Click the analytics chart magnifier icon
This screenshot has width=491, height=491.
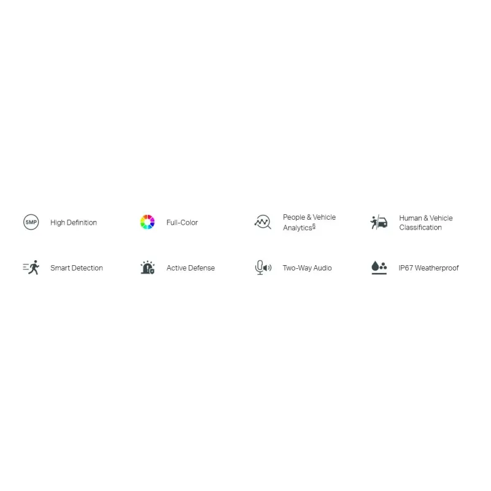(x=263, y=222)
